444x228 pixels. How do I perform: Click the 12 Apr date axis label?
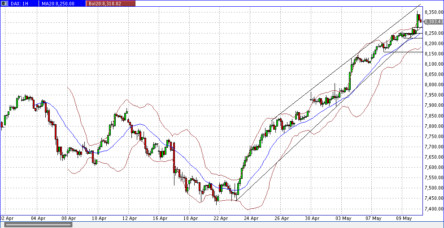point(130,218)
